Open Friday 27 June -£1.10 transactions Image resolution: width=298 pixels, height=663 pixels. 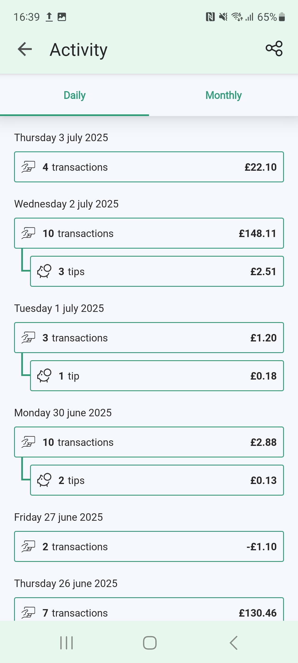(149, 546)
